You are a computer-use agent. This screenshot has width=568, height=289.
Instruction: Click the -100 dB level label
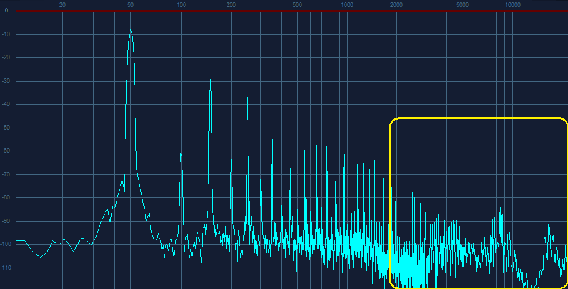point(6,245)
